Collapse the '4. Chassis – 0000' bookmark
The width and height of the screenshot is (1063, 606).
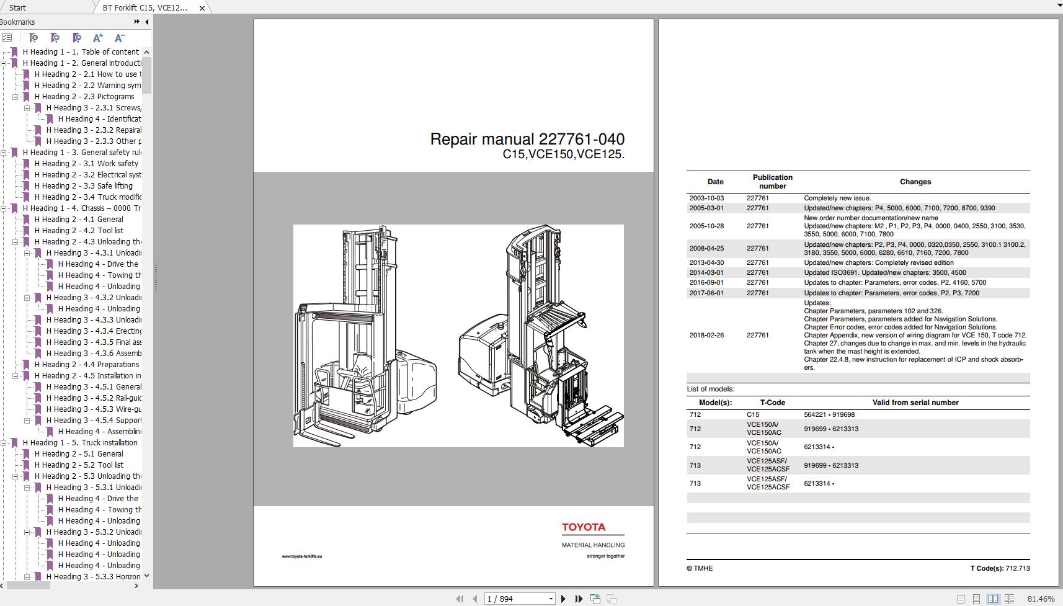click(4, 208)
